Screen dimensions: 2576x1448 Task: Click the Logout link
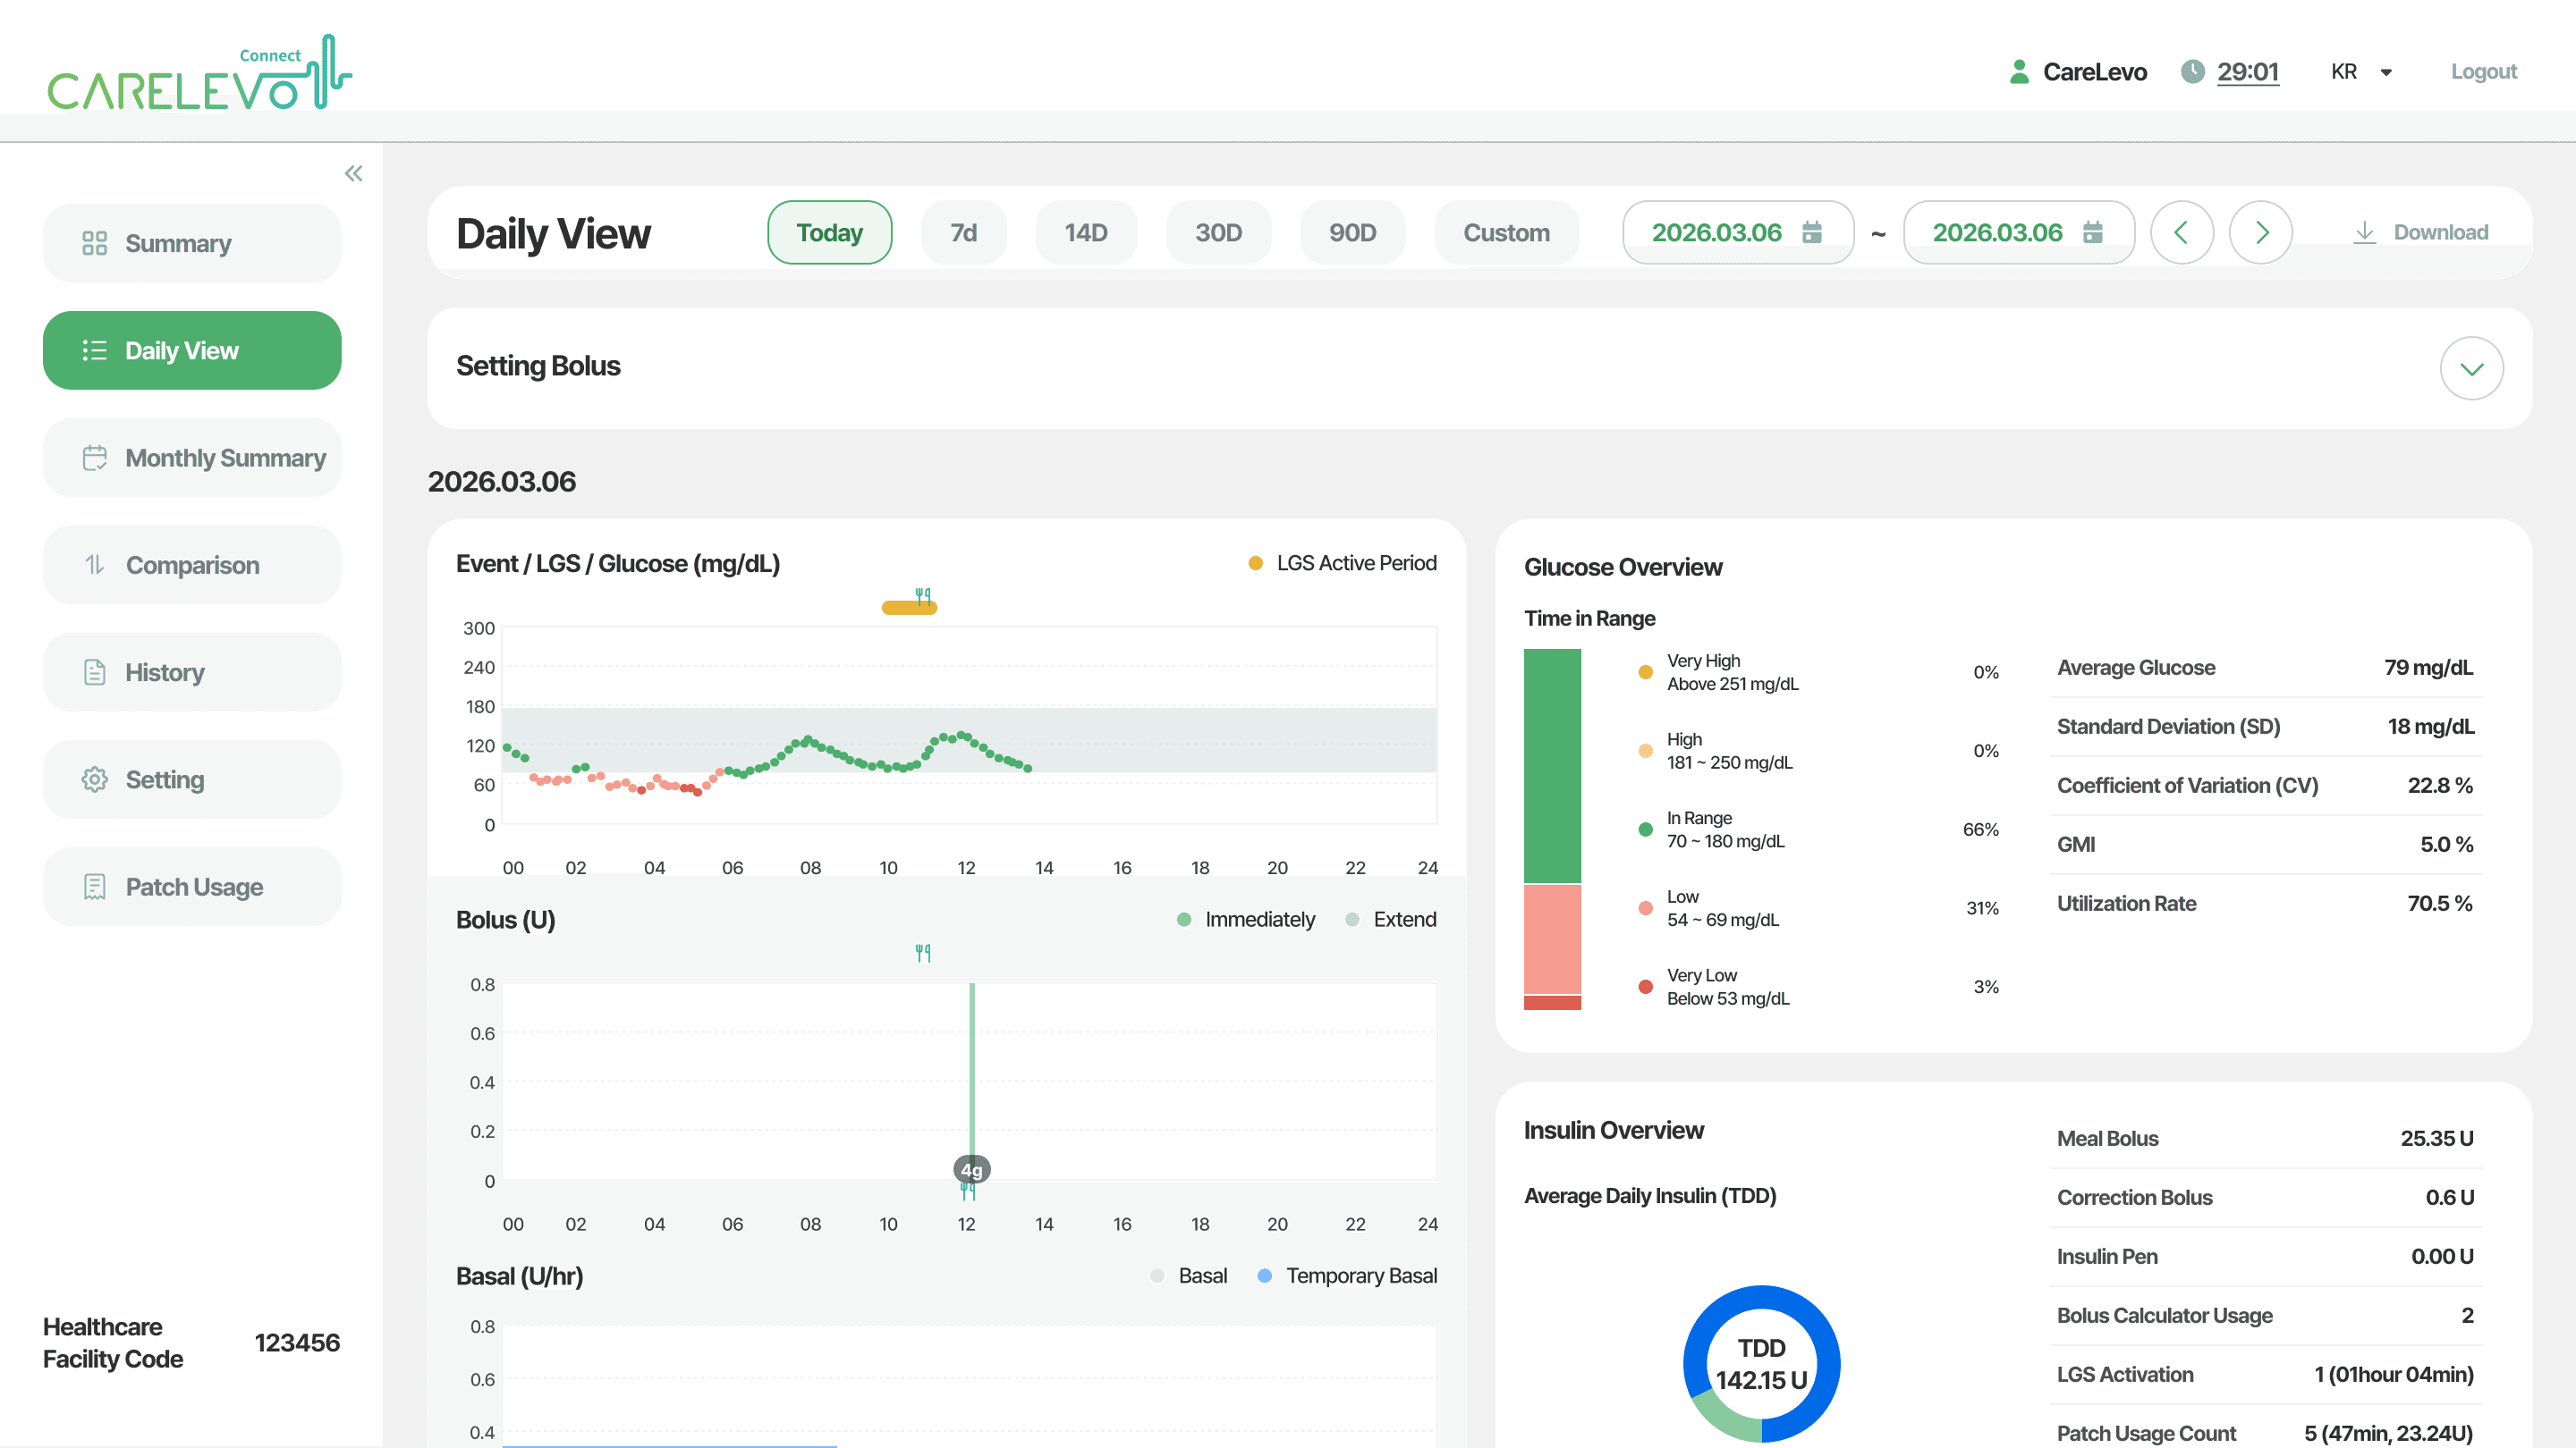coord(2483,72)
